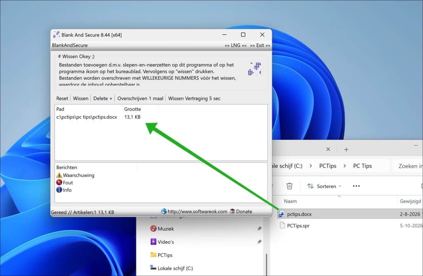Click the trash Delete icon in Explorer toolbar
The image size is (423, 276).
(290, 186)
